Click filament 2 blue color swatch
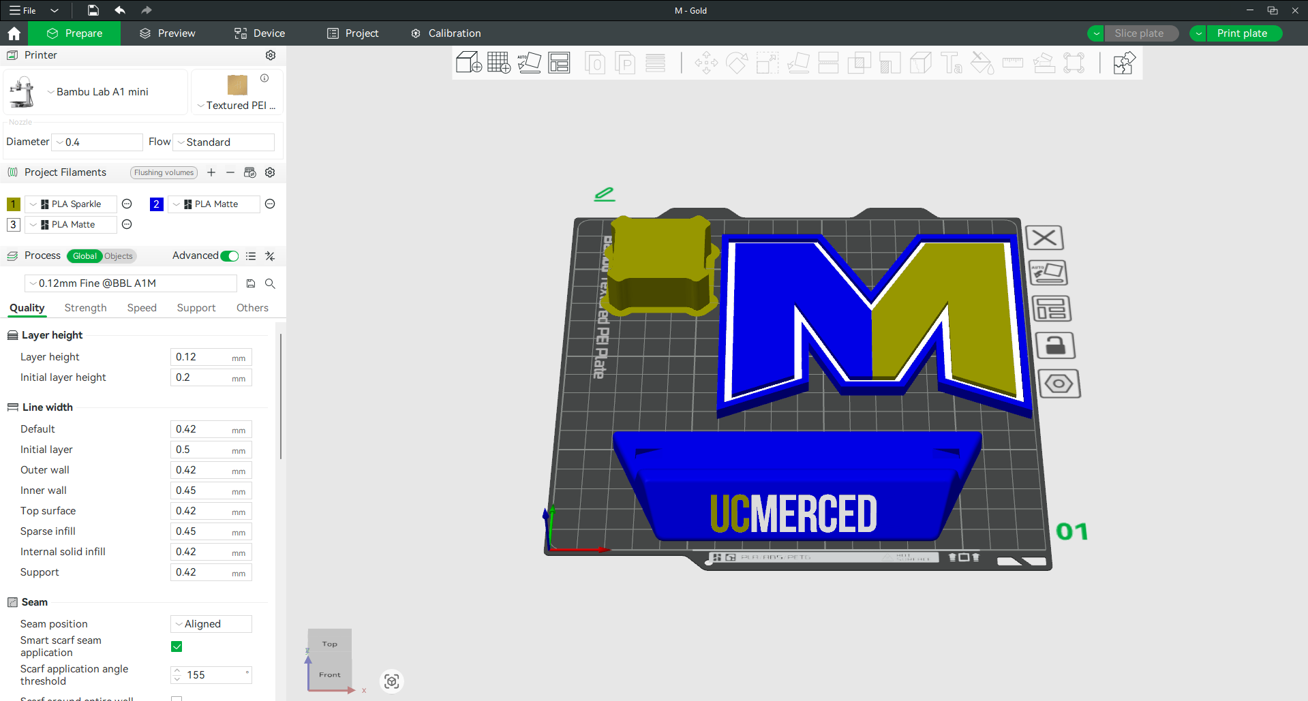 (157, 204)
